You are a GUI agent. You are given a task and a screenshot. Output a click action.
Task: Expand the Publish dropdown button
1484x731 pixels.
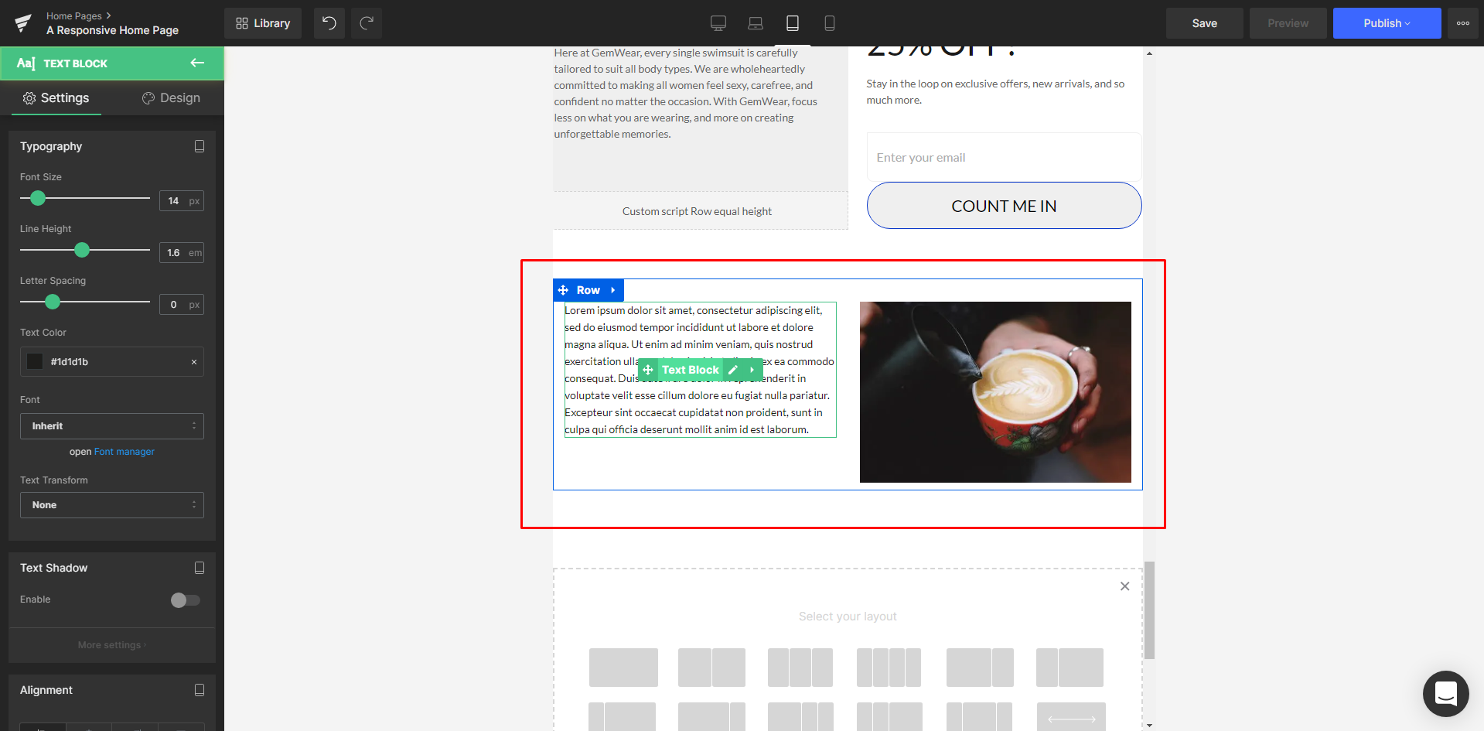tap(1387, 23)
